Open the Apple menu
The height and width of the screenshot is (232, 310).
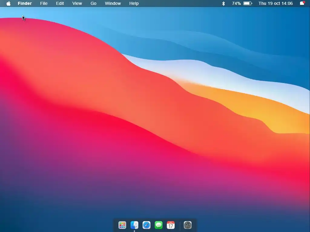click(8, 3)
